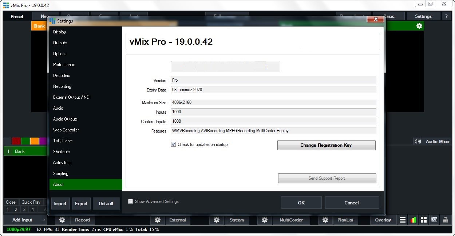Open the Outputs settings section

(x=86, y=43)
